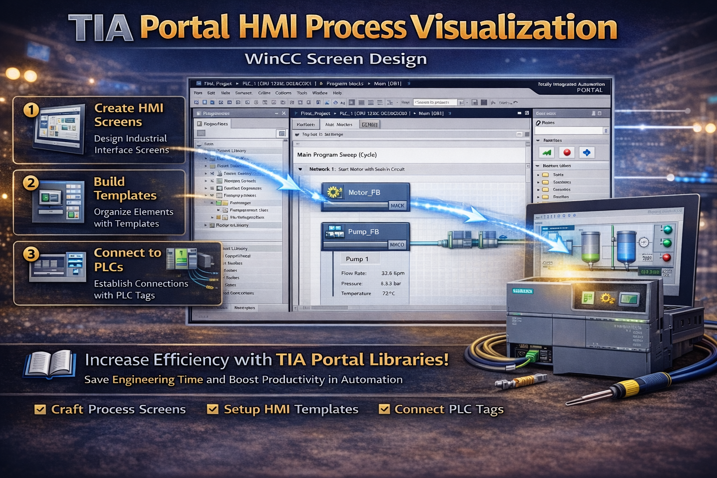Screen dimensions: 717x478
Task: Click the red stop icon in the Favorites panel
Action: coord(567,152)
